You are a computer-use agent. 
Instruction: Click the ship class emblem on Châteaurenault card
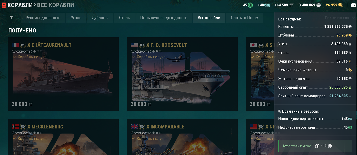[x=23, y=45]
